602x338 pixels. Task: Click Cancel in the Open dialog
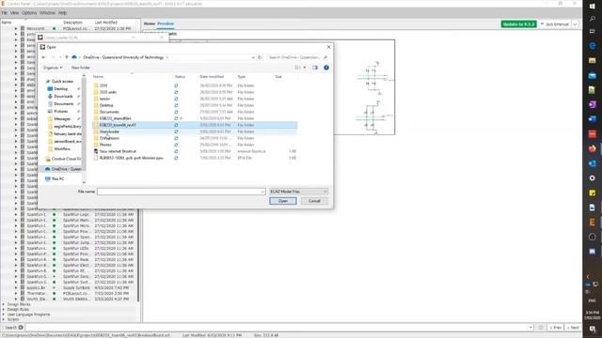pyautogui.click(x=314, y=201)
